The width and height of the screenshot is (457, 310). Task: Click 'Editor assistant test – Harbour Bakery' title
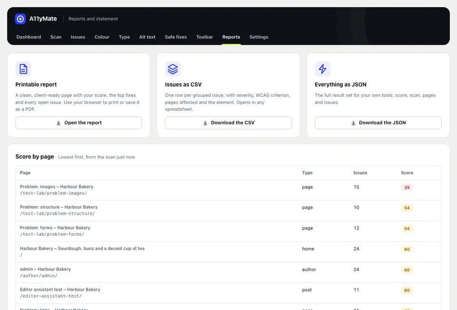tap(60, 290)
